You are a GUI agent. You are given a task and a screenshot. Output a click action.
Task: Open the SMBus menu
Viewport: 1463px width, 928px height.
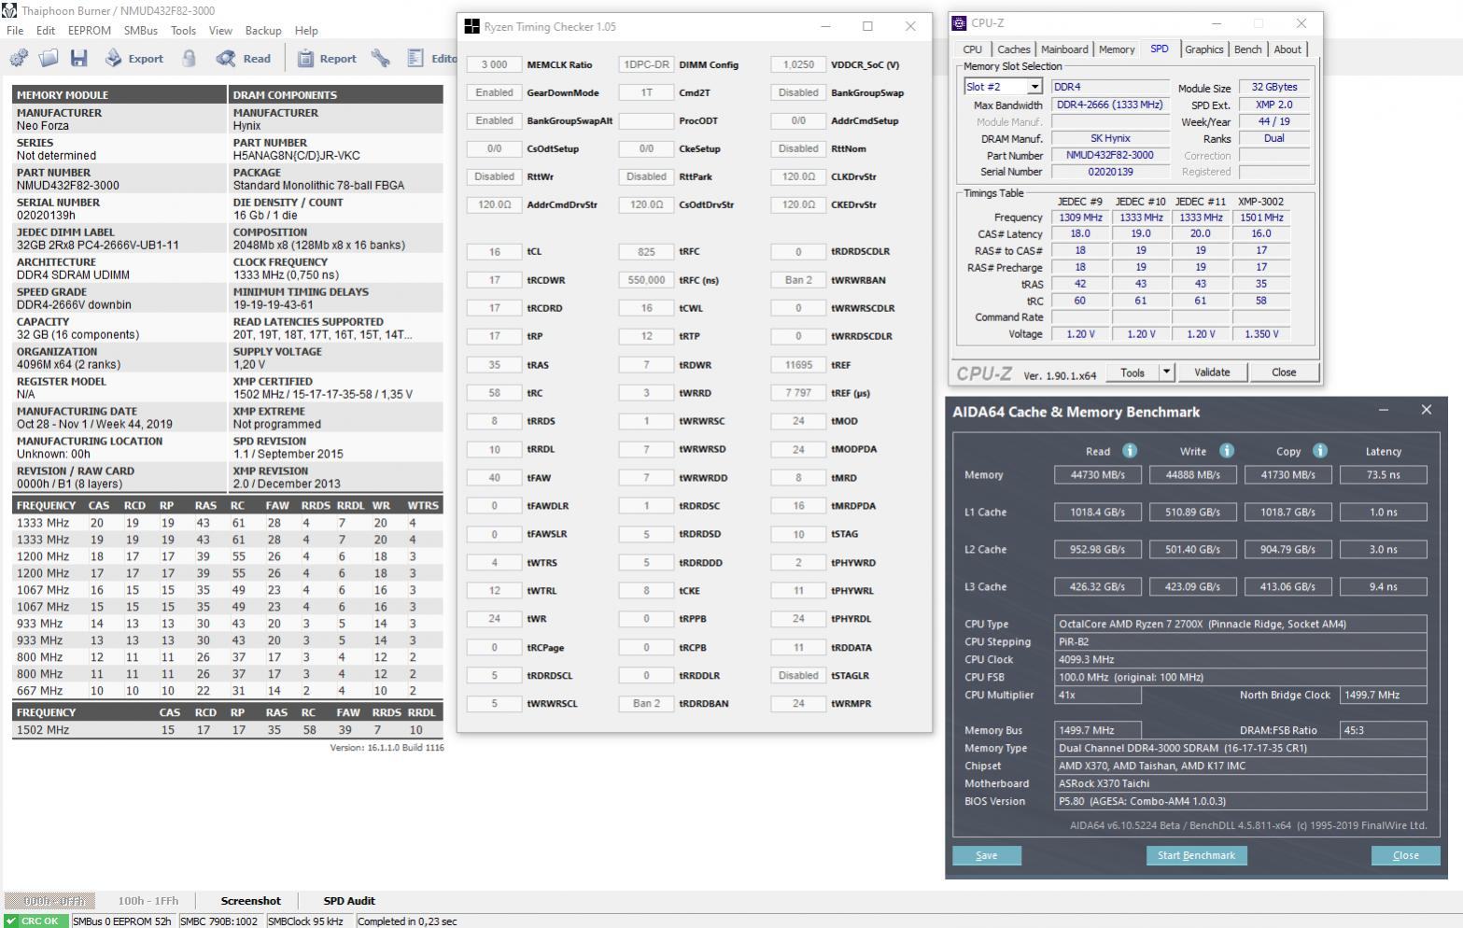[141, 30]
